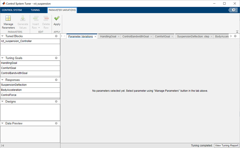The image size is (240, 148).
Task: Open the HandlingGoal document tab
Action: coord(108,36)
